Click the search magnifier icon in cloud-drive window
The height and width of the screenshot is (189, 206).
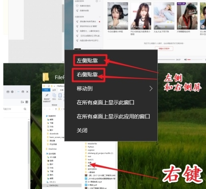pos(25,109)
